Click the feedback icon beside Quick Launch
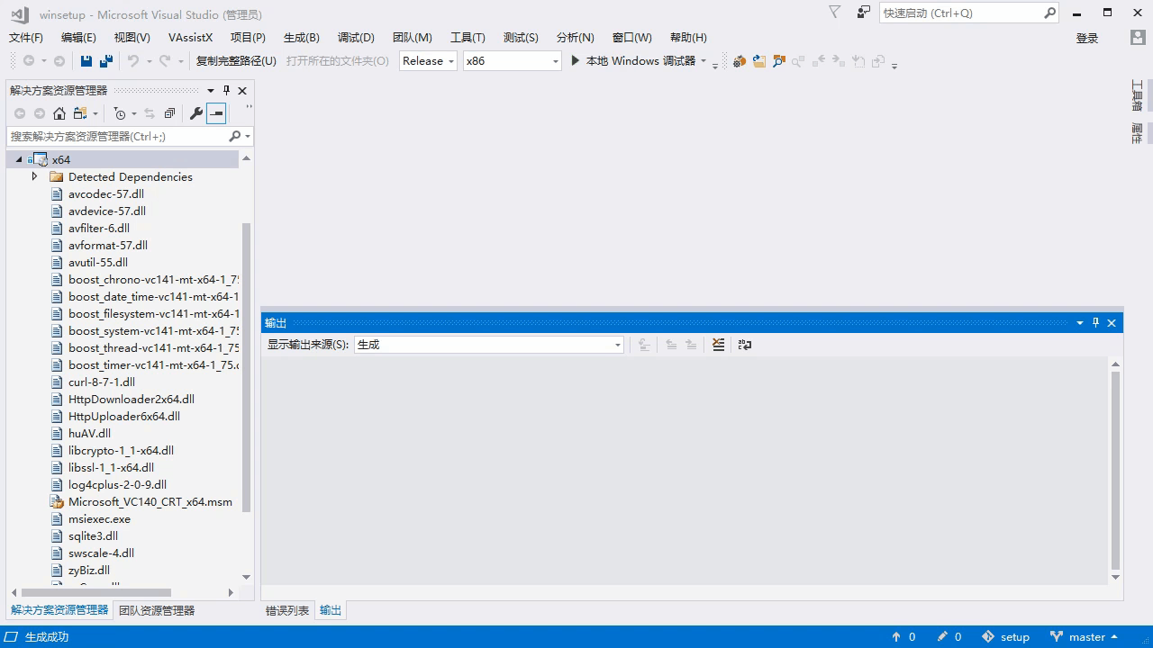The image size is (1153, 648). [x=864, y=13]
